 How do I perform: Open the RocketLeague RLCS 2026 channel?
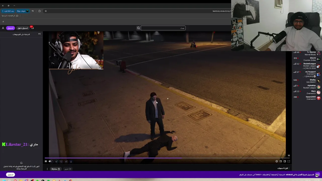click(307, 66)
